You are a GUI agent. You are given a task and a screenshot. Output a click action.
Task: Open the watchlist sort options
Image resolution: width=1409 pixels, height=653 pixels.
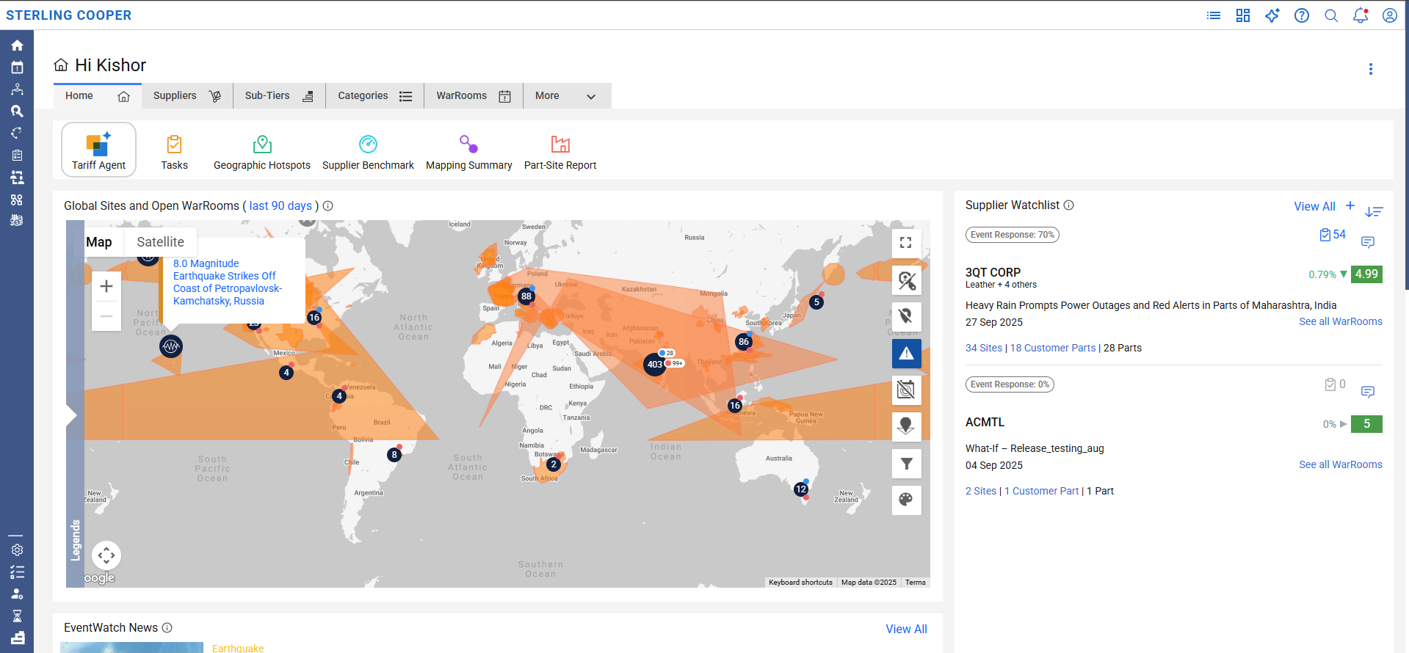pos(1374,212)
